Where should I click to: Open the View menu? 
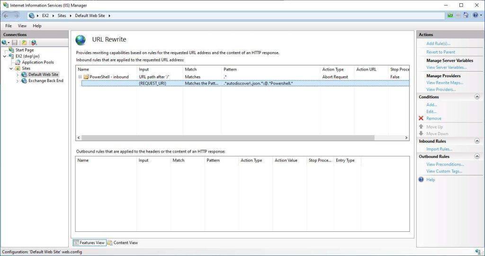coord(22,26)
